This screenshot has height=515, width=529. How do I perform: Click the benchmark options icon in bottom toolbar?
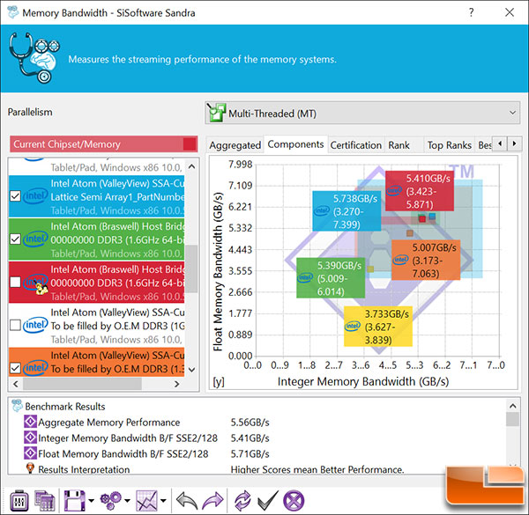click(x=19, y=501)
